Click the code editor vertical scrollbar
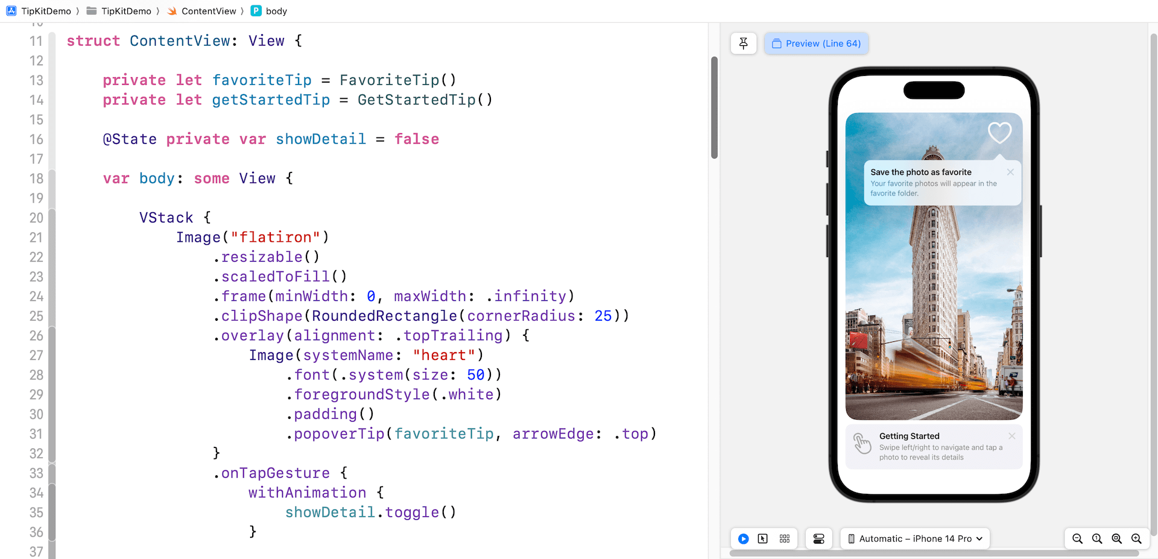 714,107
